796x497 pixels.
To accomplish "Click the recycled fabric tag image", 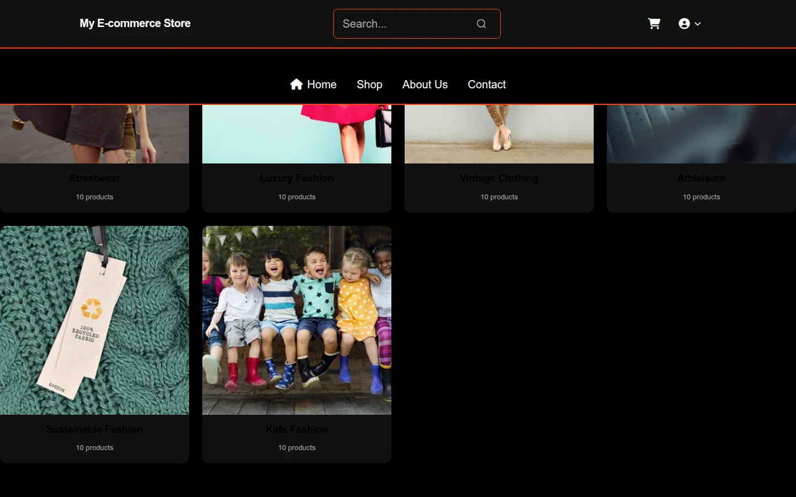I will (x=95, y=320).
